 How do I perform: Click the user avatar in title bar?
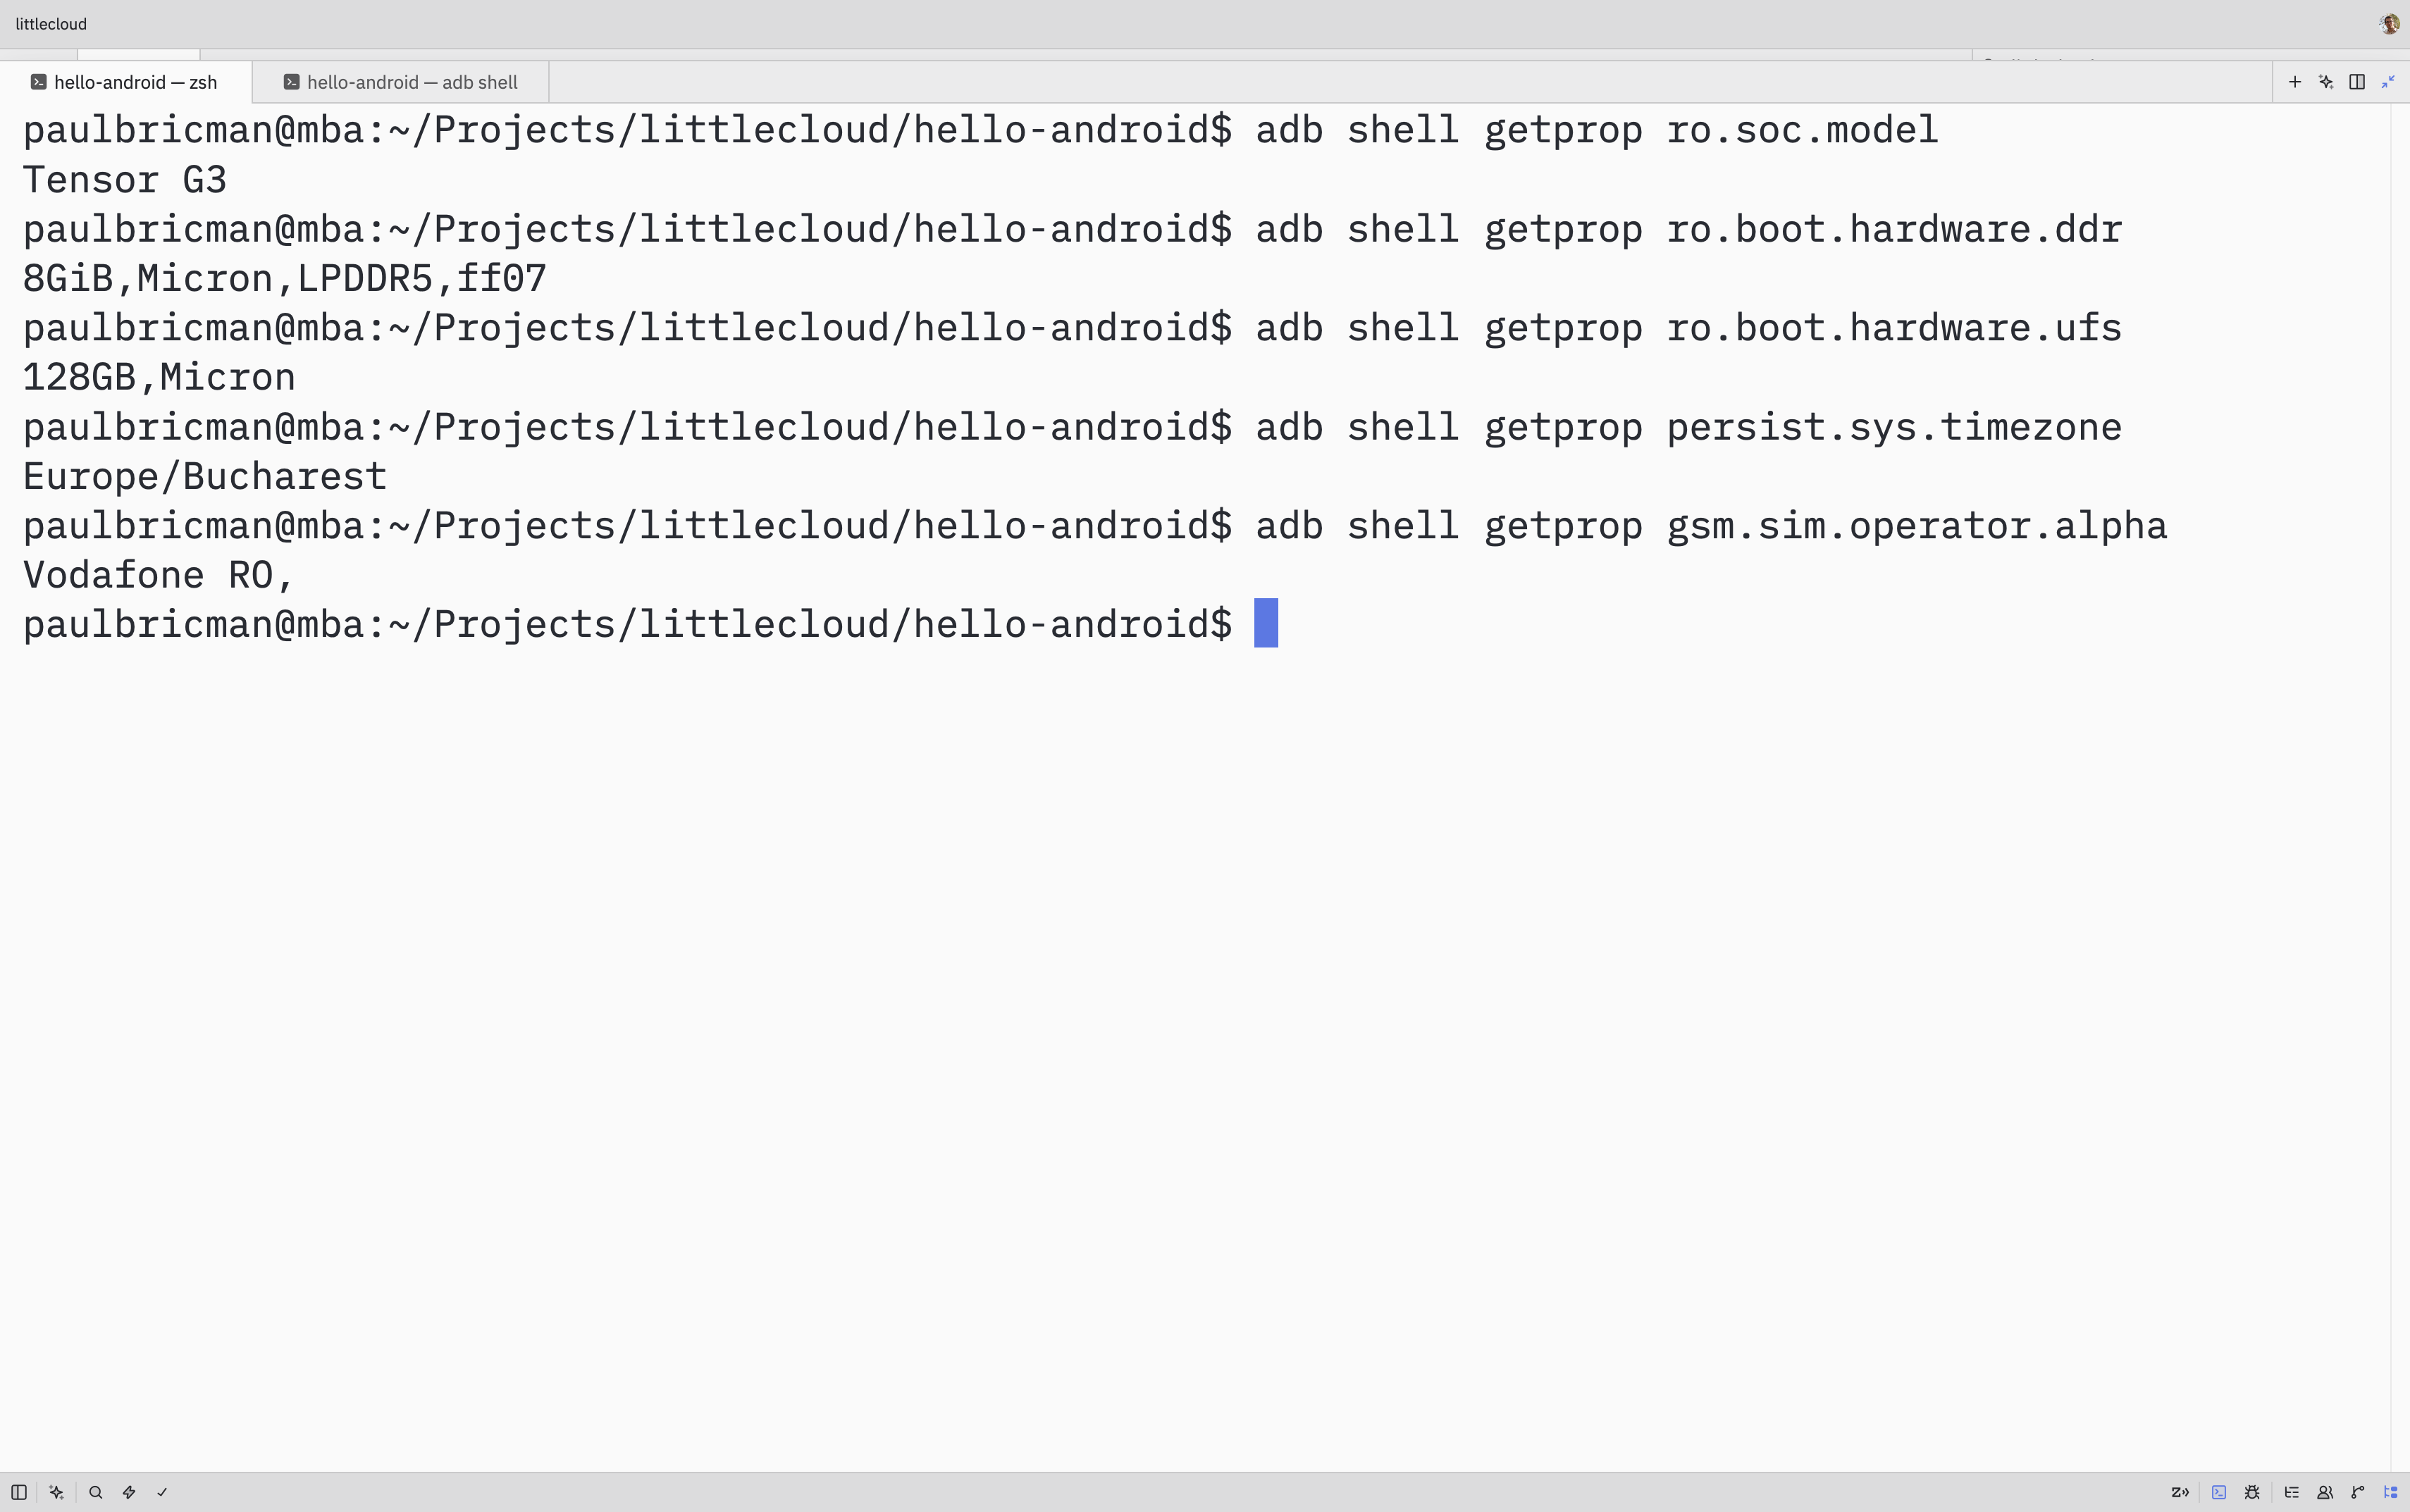(x=2389, y=24)
